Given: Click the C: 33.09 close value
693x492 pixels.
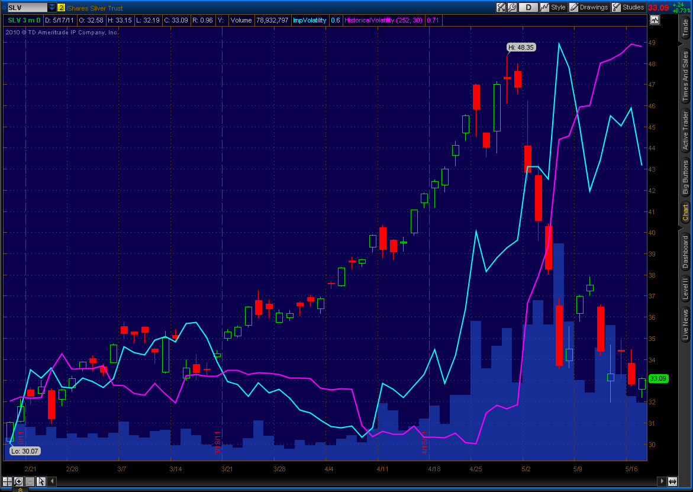Looking at the screenshot, I should point(176,20).
